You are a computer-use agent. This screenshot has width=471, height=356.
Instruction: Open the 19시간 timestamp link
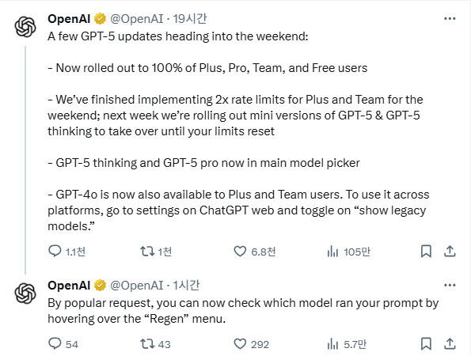(x=190, y=19)
